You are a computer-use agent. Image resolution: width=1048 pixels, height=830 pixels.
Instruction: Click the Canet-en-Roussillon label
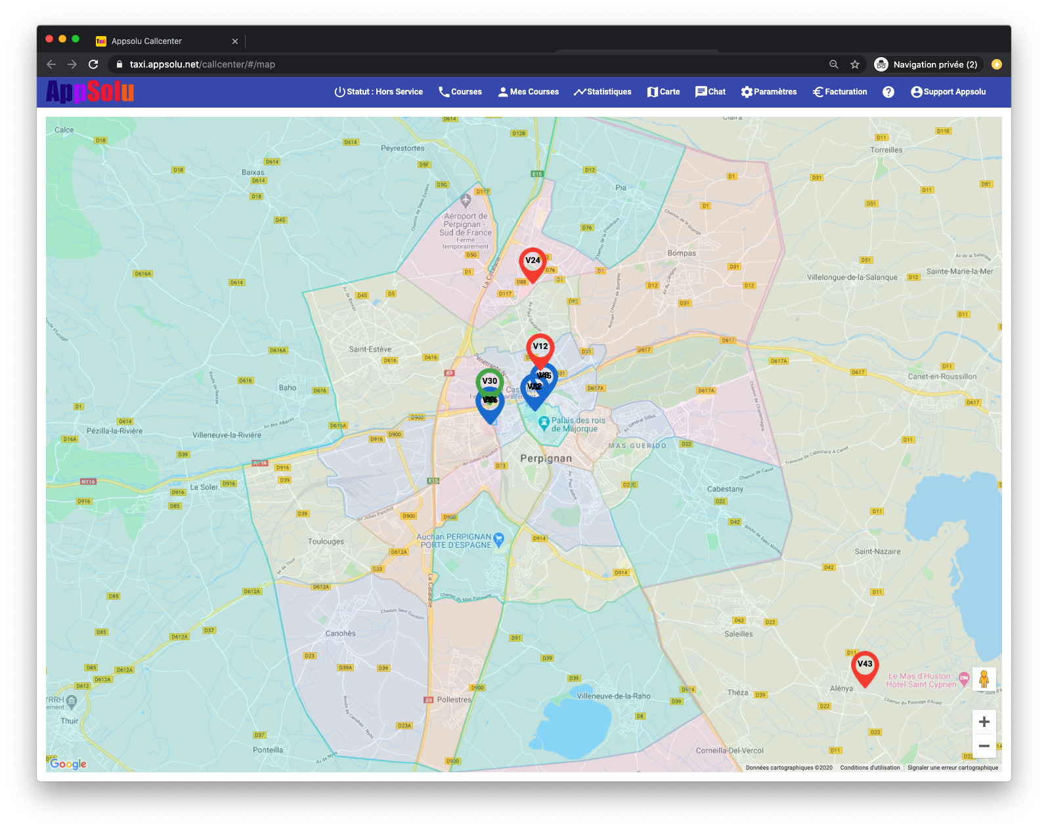942,377
